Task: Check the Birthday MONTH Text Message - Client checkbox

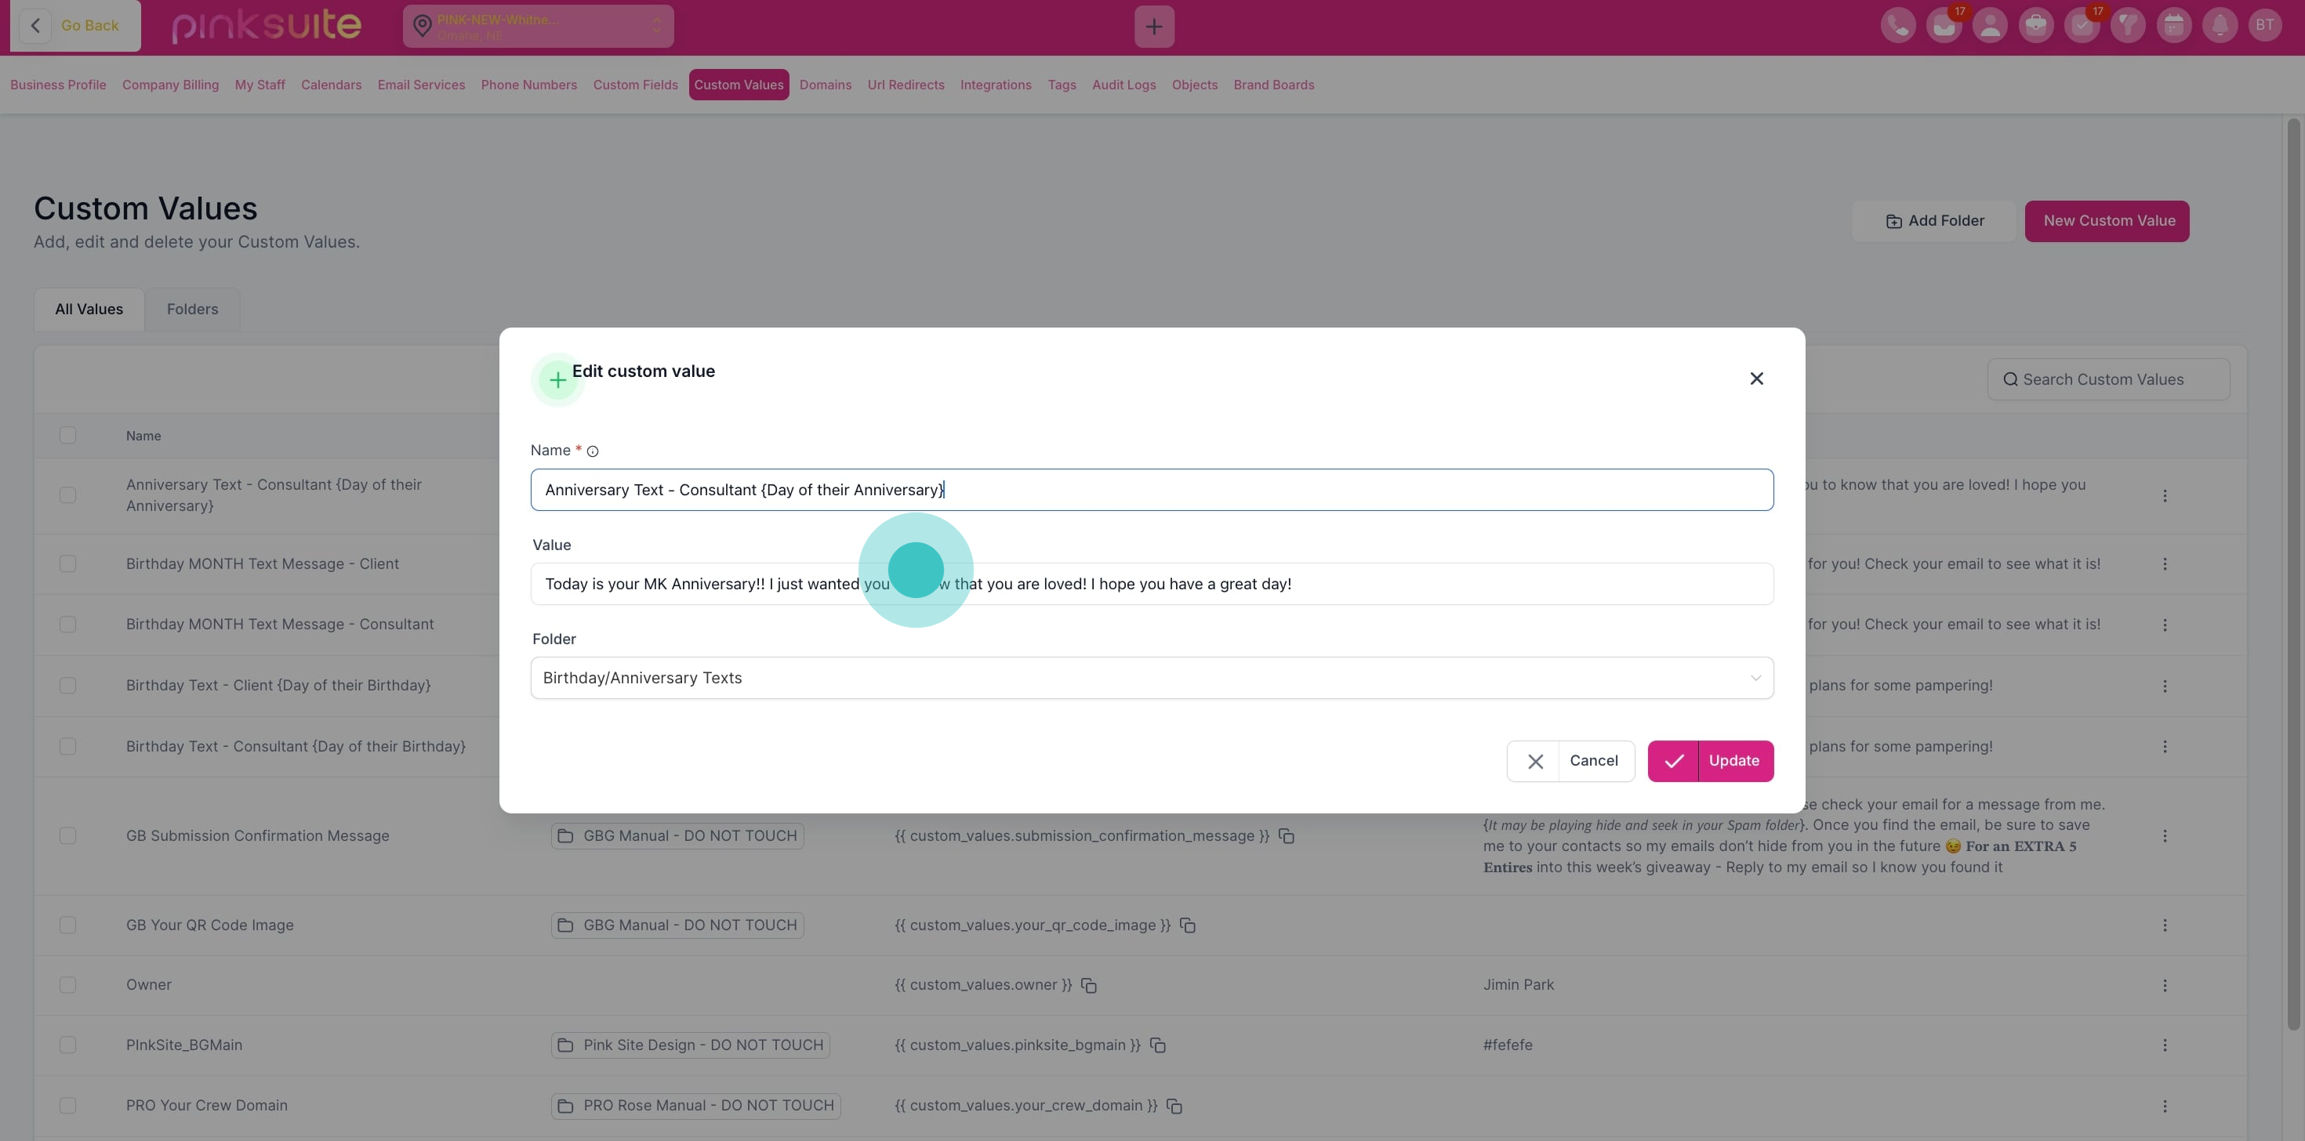Action: [68, 564]
